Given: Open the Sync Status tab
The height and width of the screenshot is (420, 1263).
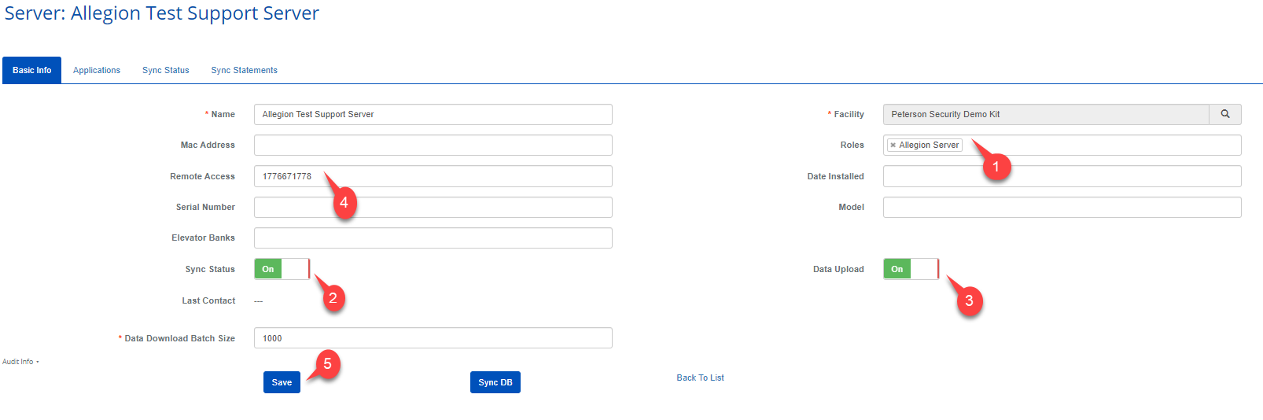Looking at the screenshot, I should (x=166, y=70).
